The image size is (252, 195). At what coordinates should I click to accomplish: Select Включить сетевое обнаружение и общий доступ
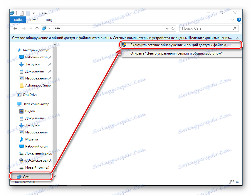point(181,45)
